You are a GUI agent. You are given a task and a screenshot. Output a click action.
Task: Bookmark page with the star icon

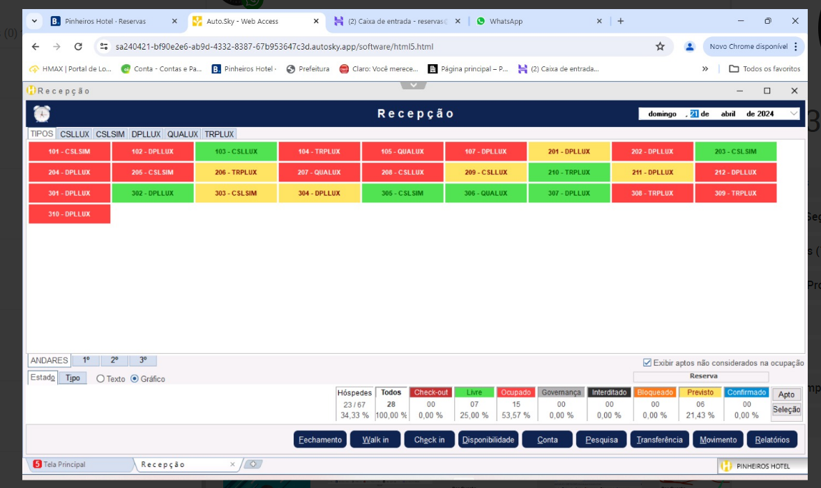coord(660,47)
